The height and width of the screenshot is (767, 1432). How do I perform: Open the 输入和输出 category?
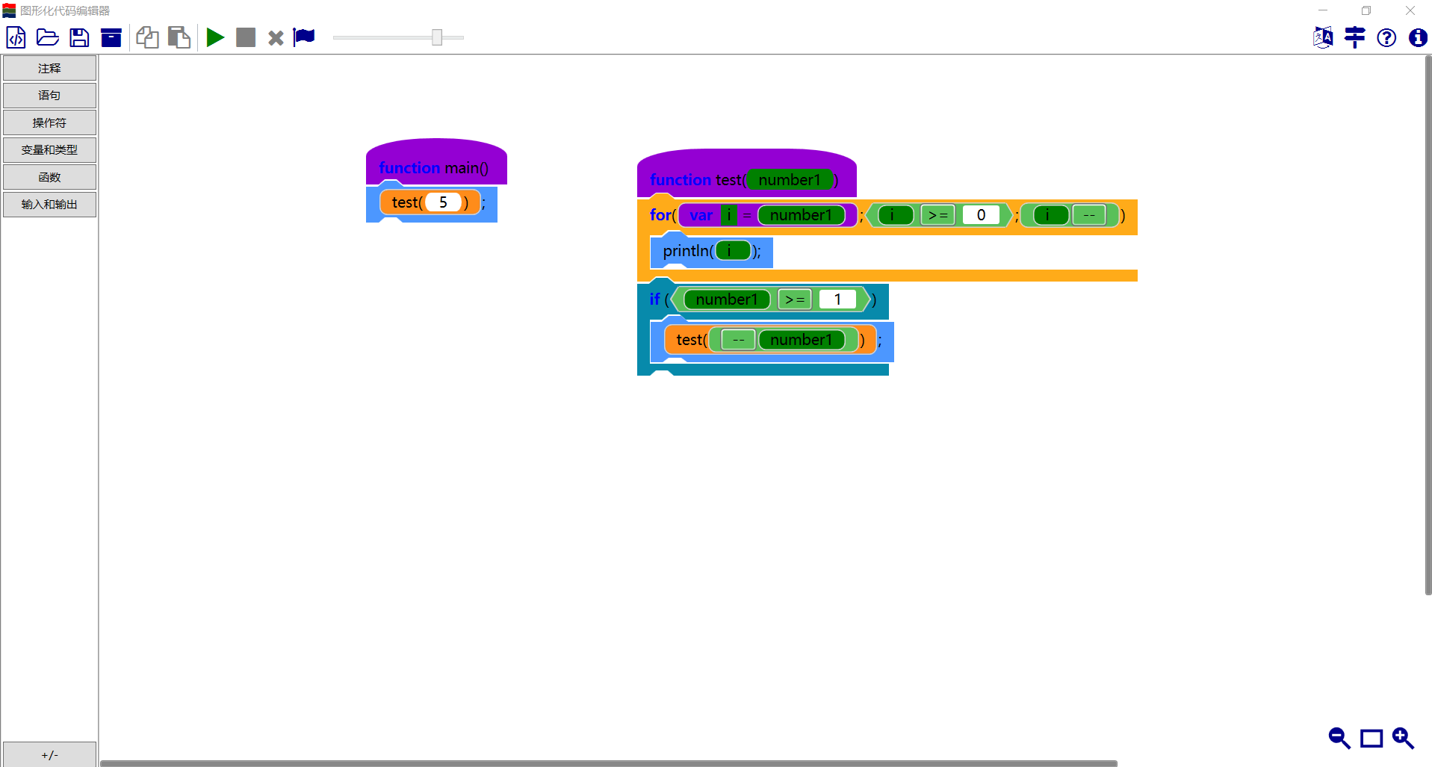49,204
